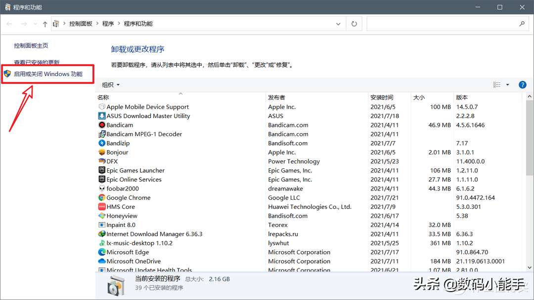
Task: Select the DFX program icon
Action: click(x=102, y=161)
